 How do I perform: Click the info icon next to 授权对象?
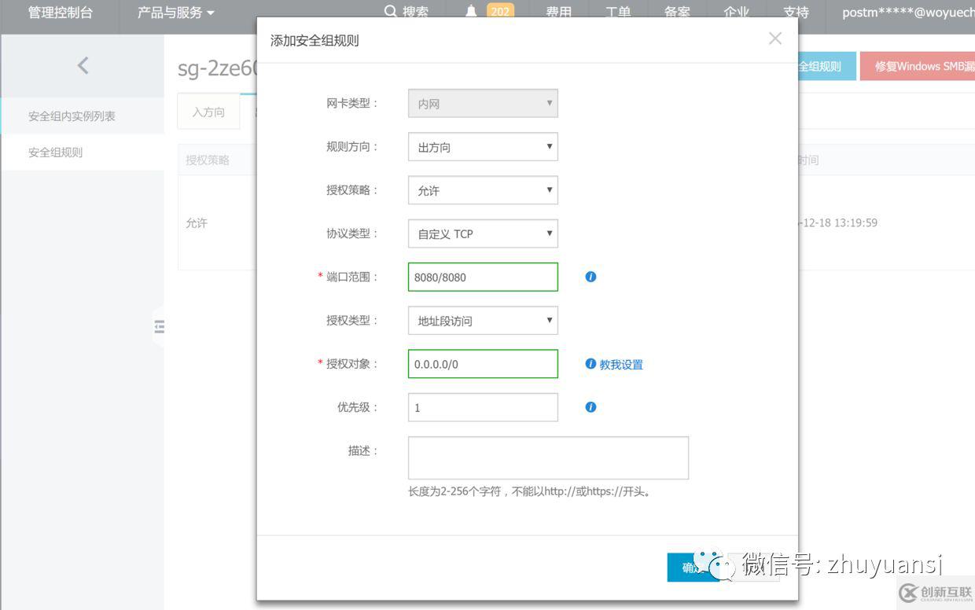[x=591, y=363]
